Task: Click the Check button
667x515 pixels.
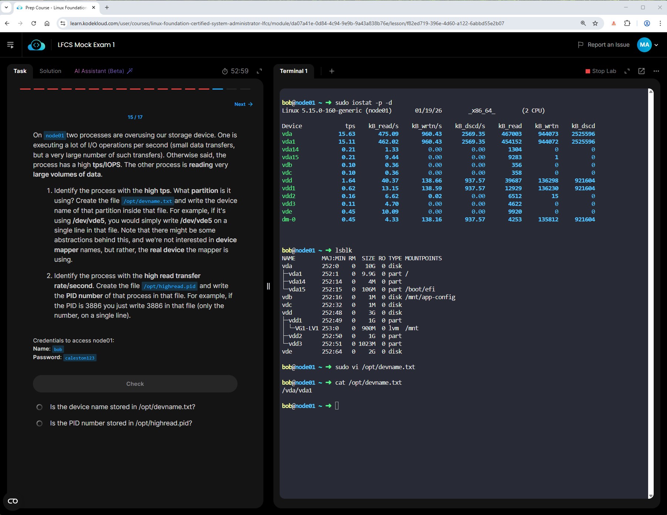Action: (x=135, y=384)
